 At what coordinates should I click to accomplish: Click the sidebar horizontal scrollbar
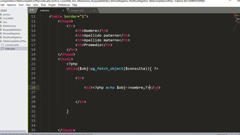(13, 131)
